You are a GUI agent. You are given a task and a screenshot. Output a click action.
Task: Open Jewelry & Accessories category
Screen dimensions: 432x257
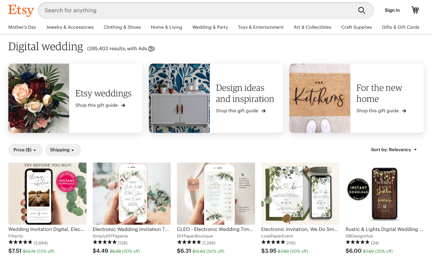tap(70, 27)
